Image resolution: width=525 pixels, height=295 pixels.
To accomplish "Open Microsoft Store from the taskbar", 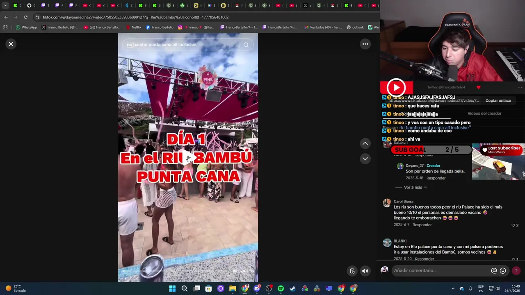I will pos(208,288).
